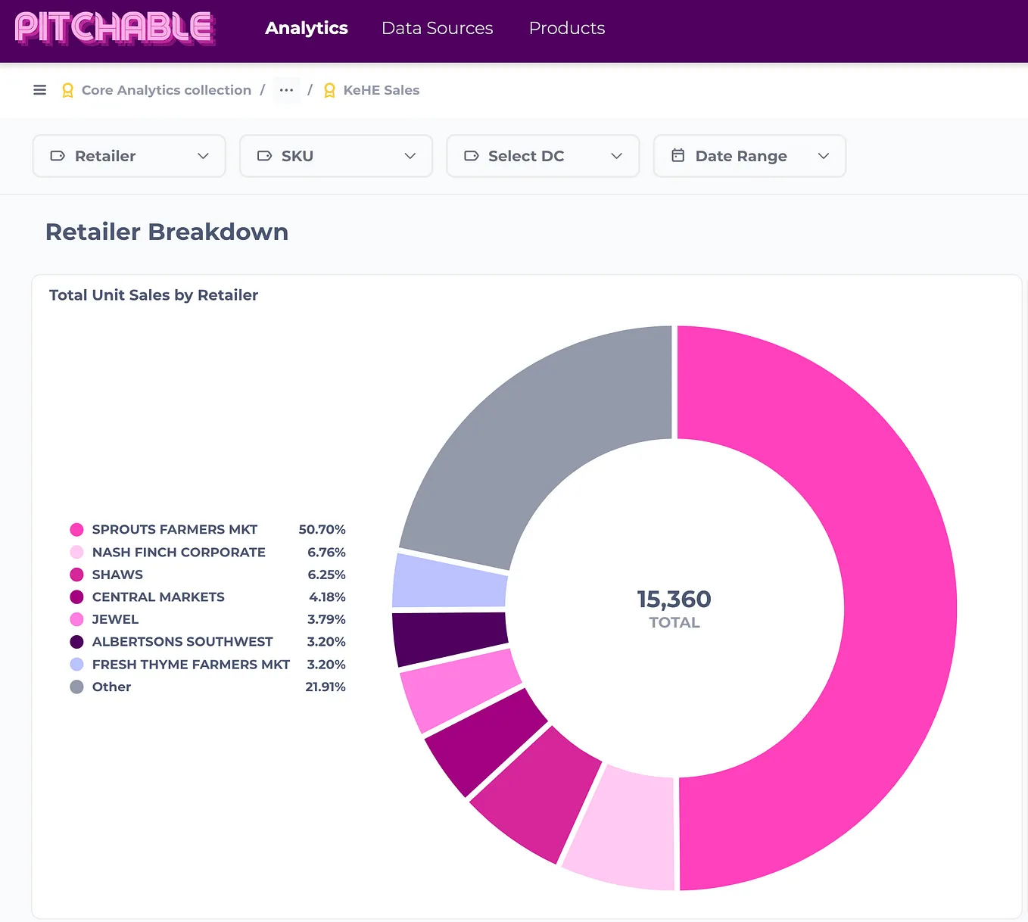
Task: Click the badge icon beside KeHE Sales
Action: pos(329,91)
